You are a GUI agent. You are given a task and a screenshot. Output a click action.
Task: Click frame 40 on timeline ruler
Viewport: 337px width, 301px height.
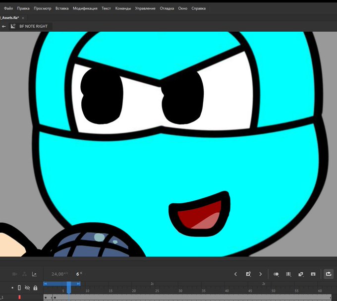pyautogui.click(x=227, y=291)
